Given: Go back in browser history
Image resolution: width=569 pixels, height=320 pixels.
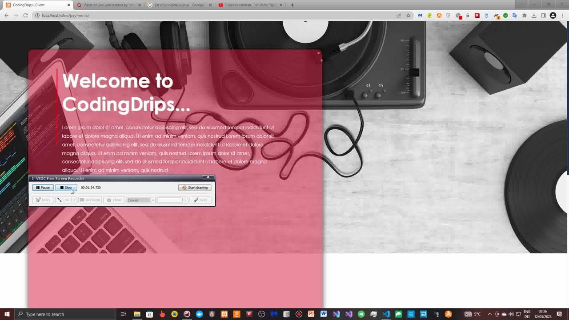Looking at the screenshot, I should pos(6,16).
